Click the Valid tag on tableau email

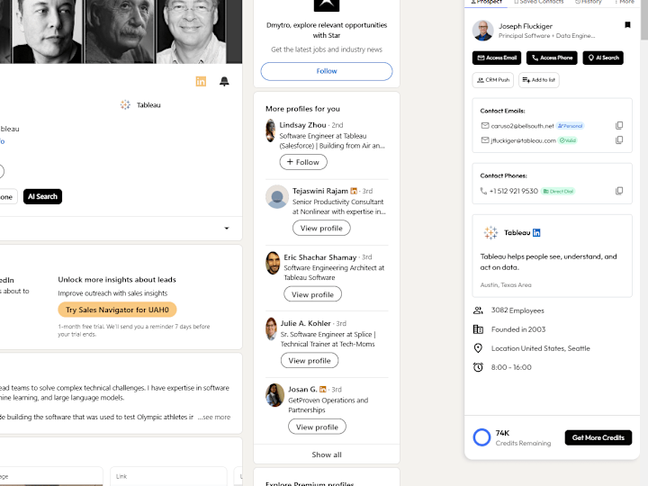point(568,140)
